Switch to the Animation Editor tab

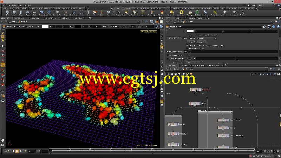click(x=20, y=18)
